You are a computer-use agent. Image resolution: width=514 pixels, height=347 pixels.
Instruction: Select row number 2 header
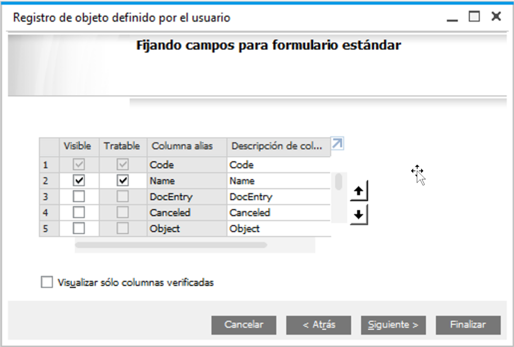49,181
